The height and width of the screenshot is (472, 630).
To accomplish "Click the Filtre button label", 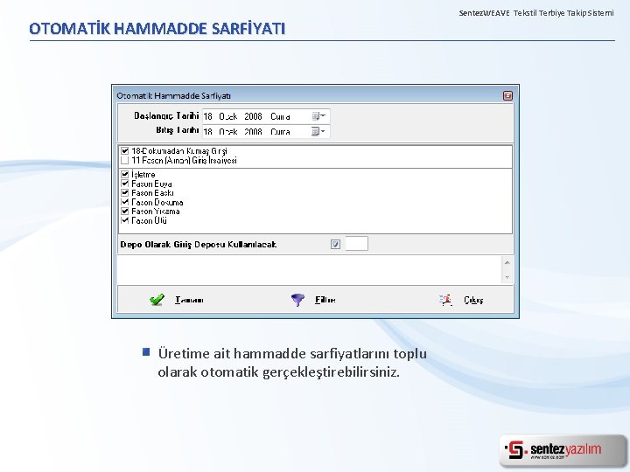I will [x=325, y=300].
